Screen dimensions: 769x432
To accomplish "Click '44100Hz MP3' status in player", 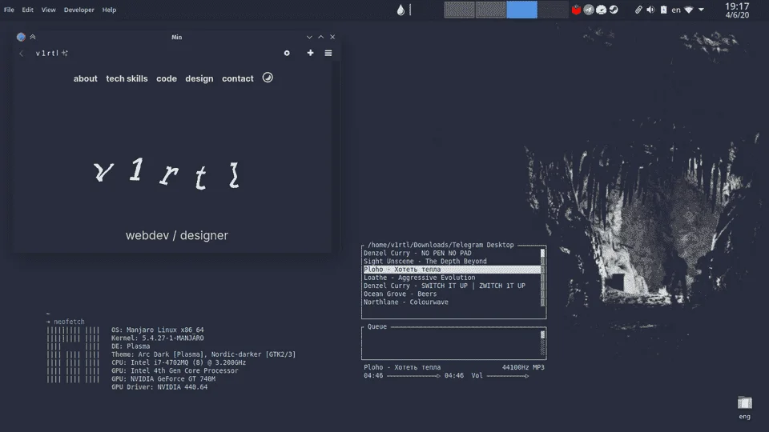I will click(523, 367).
